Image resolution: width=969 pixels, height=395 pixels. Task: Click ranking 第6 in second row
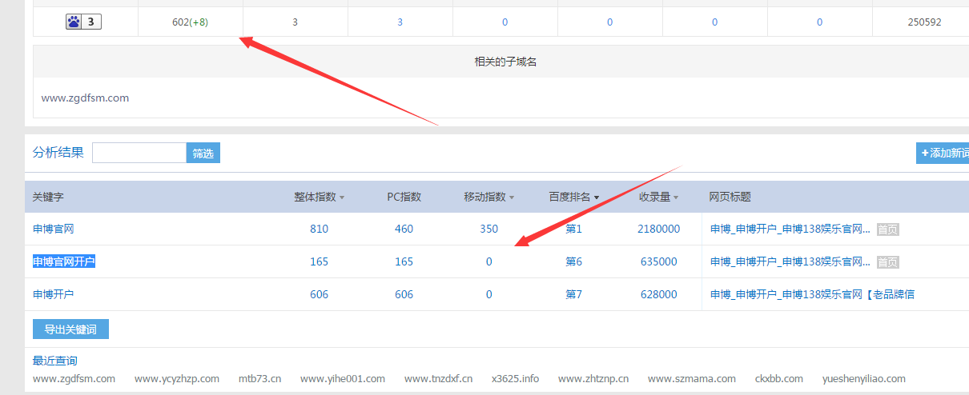coord(573,261)
